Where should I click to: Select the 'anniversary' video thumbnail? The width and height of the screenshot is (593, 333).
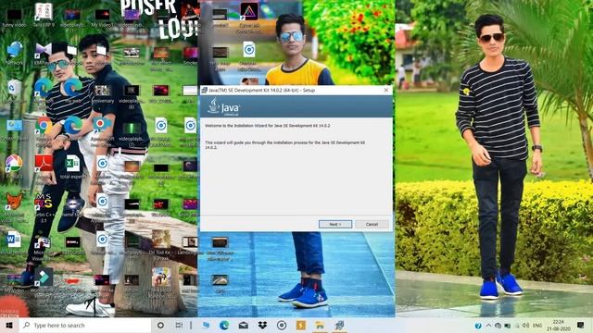[x=102, y=93]
